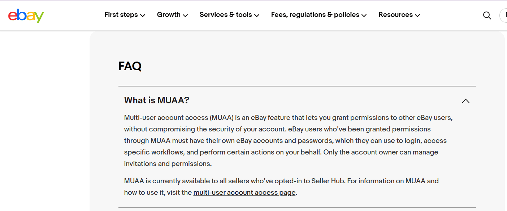Click the chevron beside Services & tools

coord(257,15)
